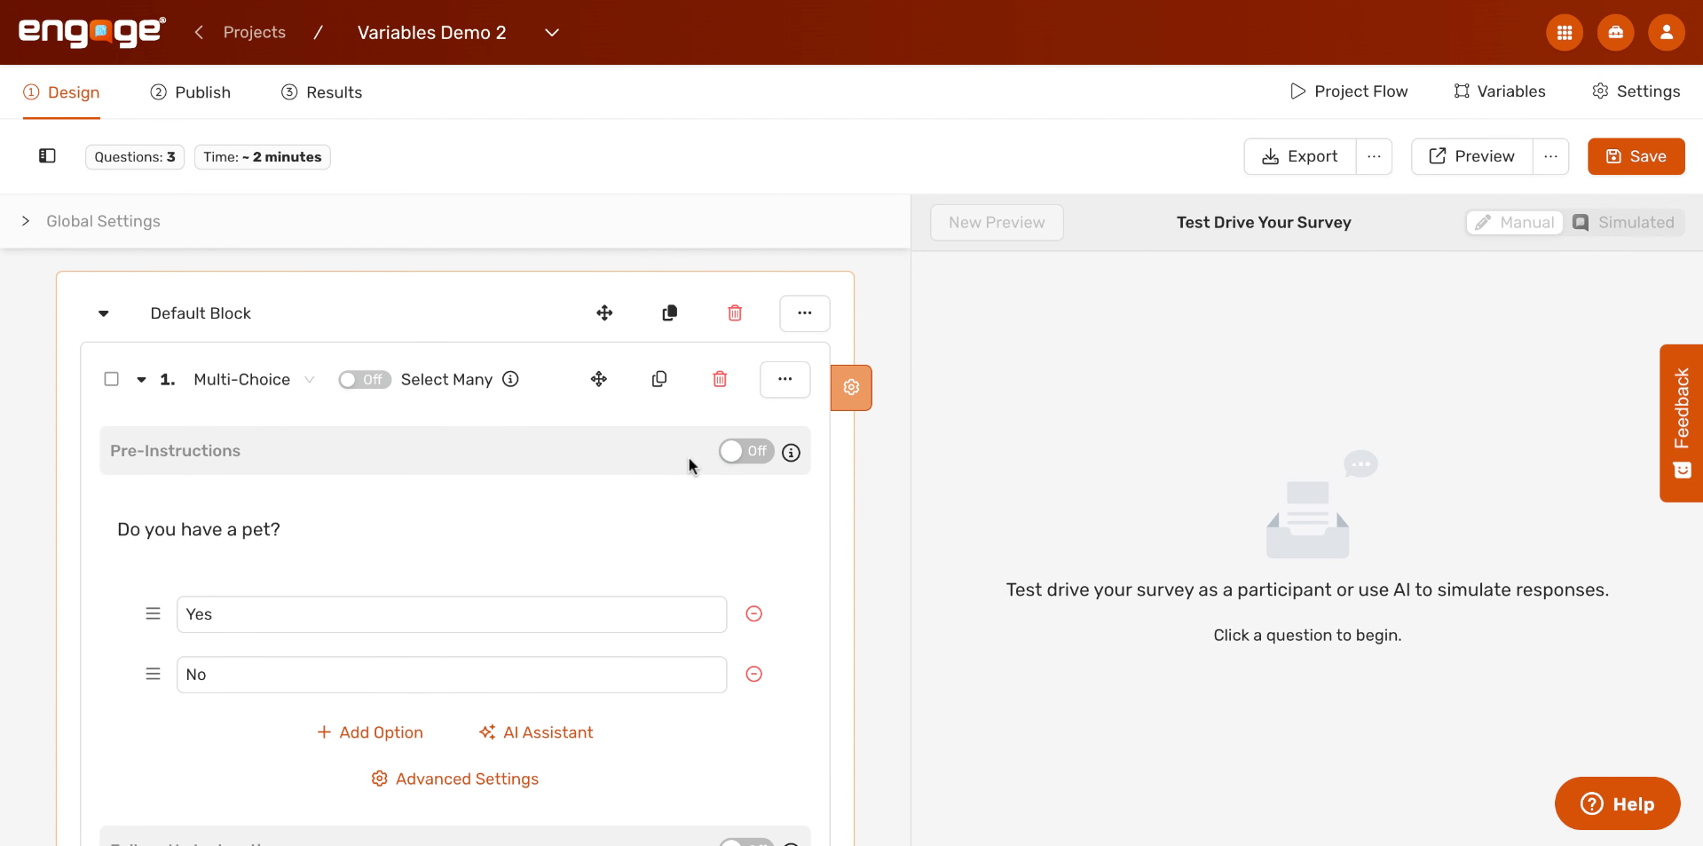This screenshot has height=846, width=1703.
Task: Open project Settings
Action: (1636, 91)
